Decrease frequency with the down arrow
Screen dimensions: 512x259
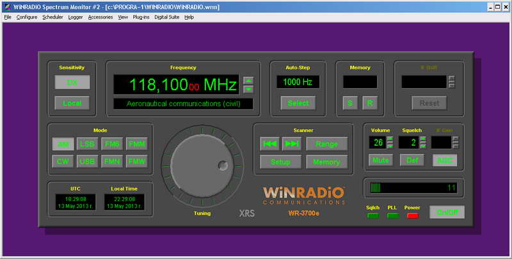(x=248, y=89)
